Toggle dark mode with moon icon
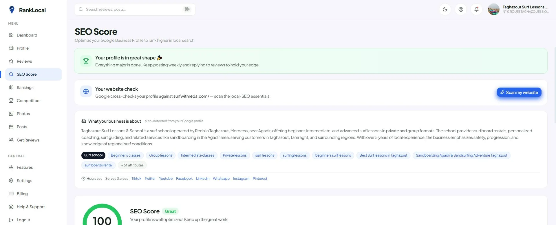 445,9
